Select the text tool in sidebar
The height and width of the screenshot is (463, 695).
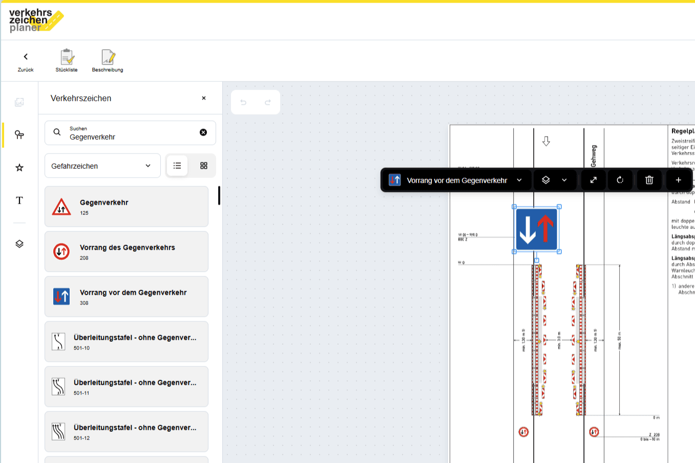(x=19, y=201)
